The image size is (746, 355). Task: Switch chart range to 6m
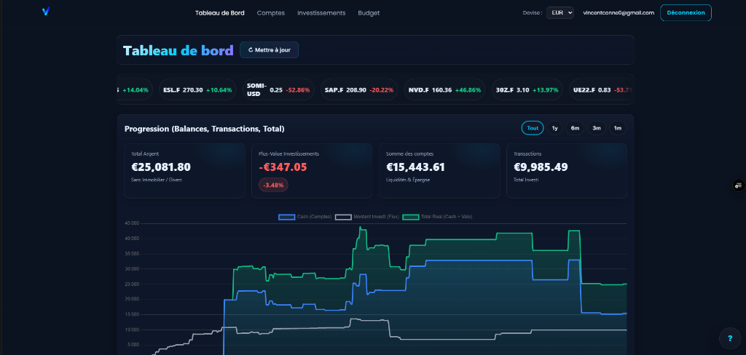point(576,128)
